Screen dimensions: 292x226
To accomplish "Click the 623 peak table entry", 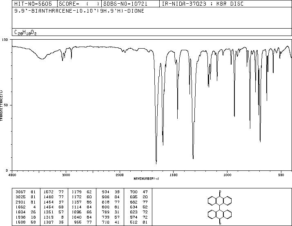I will coord(134,212).
